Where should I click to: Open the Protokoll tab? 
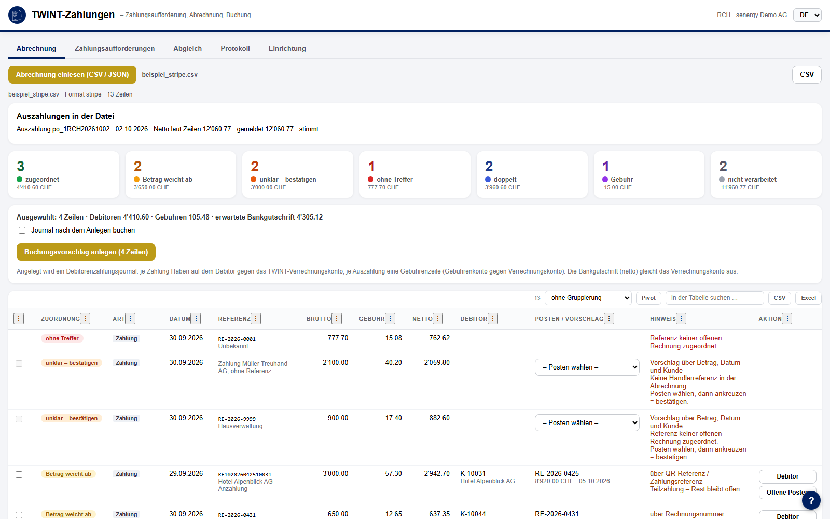pyautogui.click(x=235, y=48)
